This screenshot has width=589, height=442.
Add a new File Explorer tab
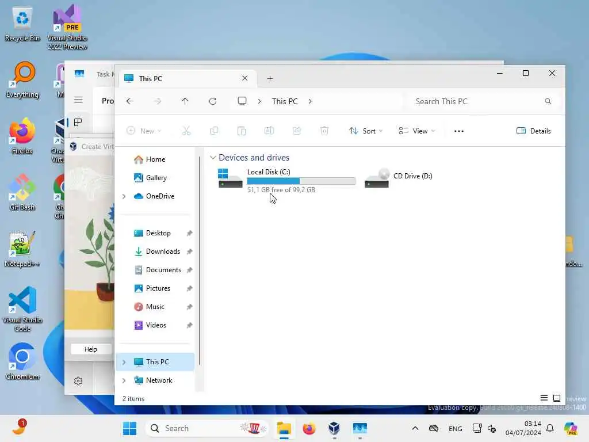tap(270, 78)
